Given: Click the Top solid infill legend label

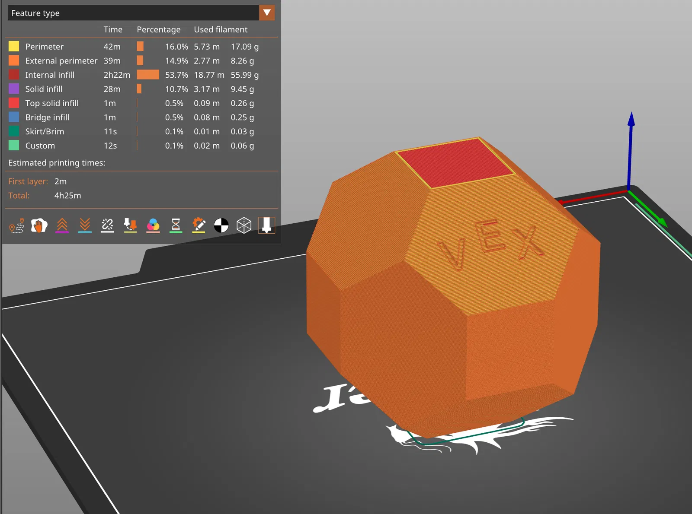Looking at the screenshot, I should 52,103.
